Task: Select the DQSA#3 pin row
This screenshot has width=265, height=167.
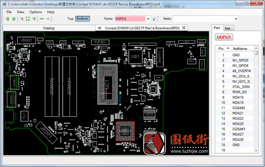Action: coord(235,129)
